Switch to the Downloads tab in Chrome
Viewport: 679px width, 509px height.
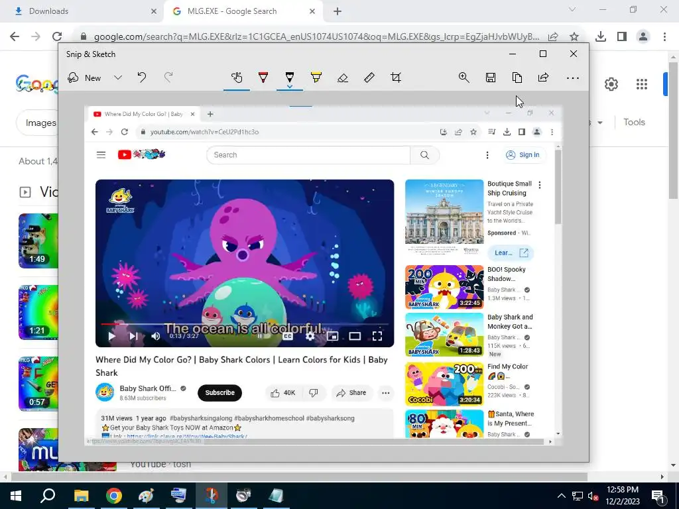pos(82,11)
